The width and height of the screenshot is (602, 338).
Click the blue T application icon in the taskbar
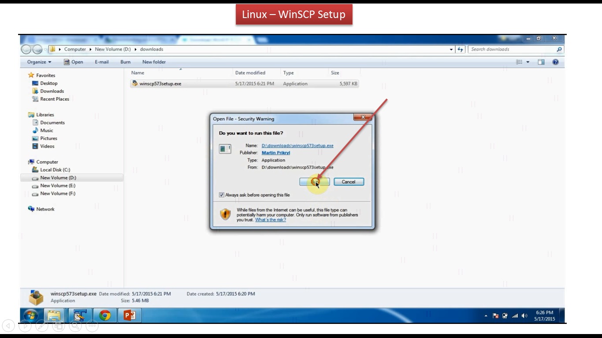click(79, 315)
